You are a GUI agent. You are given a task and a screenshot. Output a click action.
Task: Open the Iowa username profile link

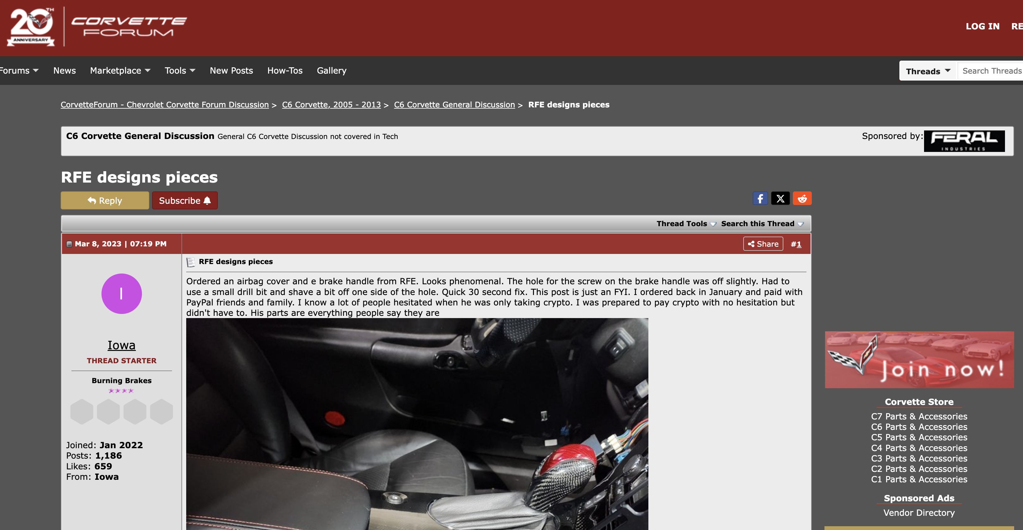coord(121,345)
